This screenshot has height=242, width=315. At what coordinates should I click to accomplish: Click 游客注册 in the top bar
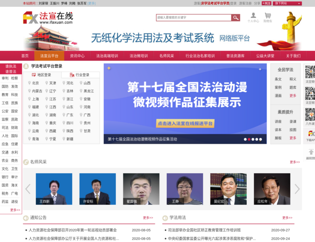point(245,3)
